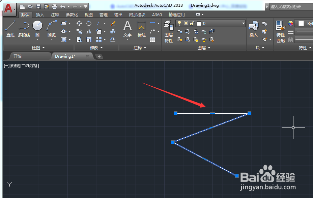
Task: Click the Plot/Print icon
Action: pyautogui.click(x=55, y=7)
